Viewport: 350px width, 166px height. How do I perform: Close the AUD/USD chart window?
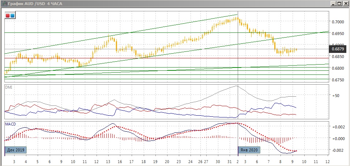click(x=345, y=4)
